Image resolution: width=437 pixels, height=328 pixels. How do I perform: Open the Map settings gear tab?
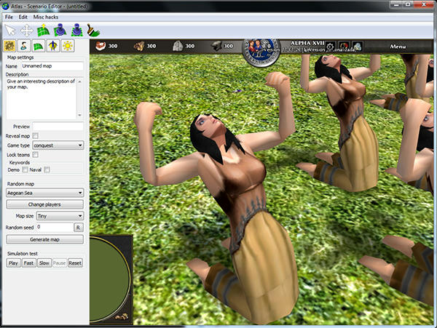[x=9, y=46]
